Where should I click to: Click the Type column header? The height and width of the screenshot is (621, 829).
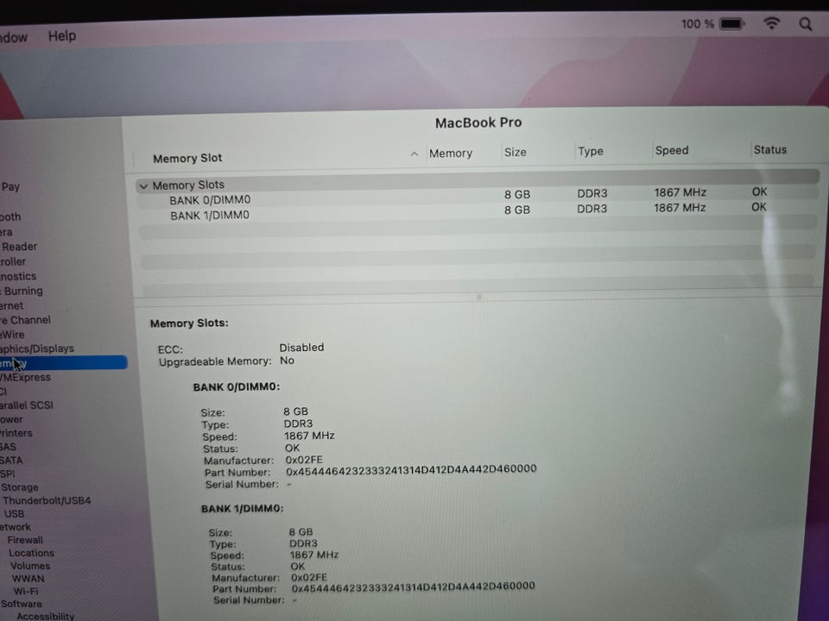coord(590,151)
